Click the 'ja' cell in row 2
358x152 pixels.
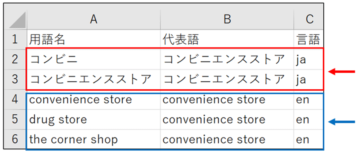pos(308,59)
